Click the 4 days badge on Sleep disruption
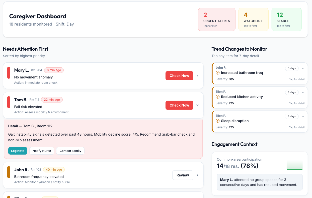Image resolution: width=312 pixels, height=198 pixels. point(292,116)
